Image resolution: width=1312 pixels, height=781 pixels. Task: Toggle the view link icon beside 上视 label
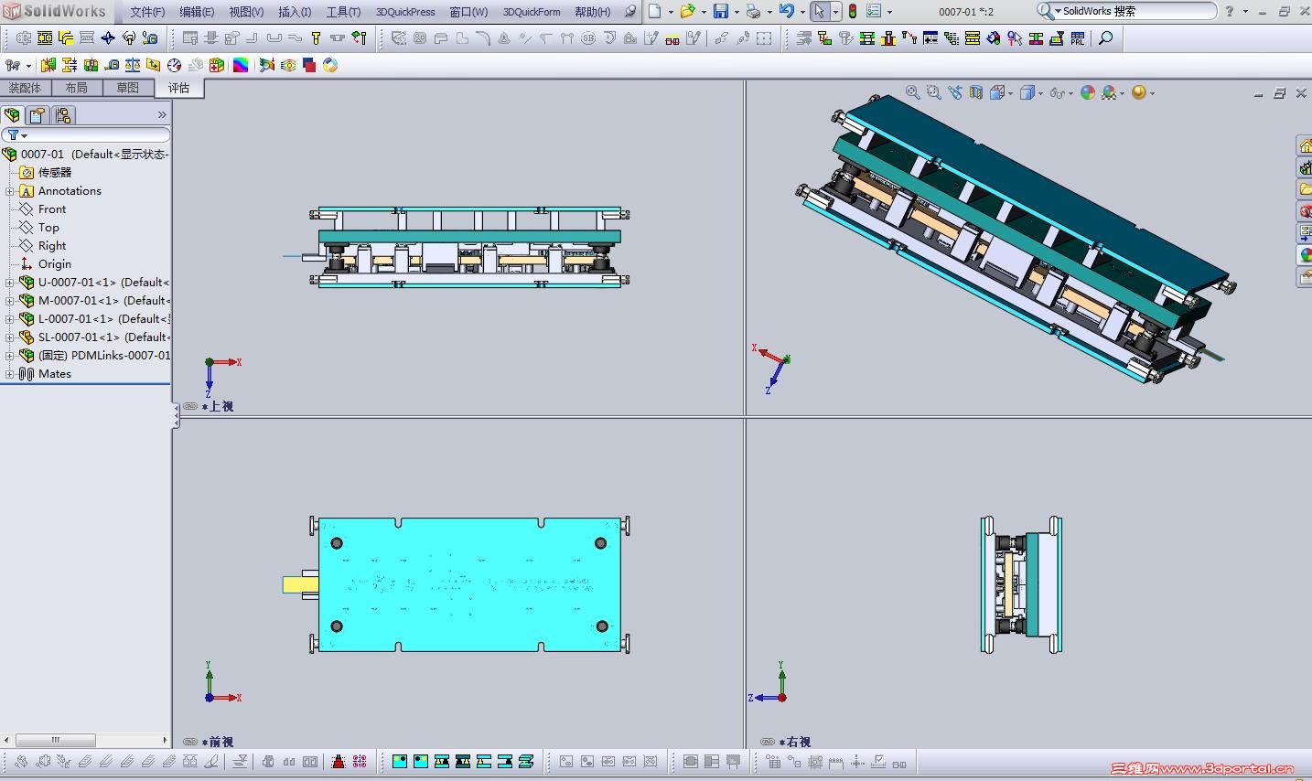[190, 406]
